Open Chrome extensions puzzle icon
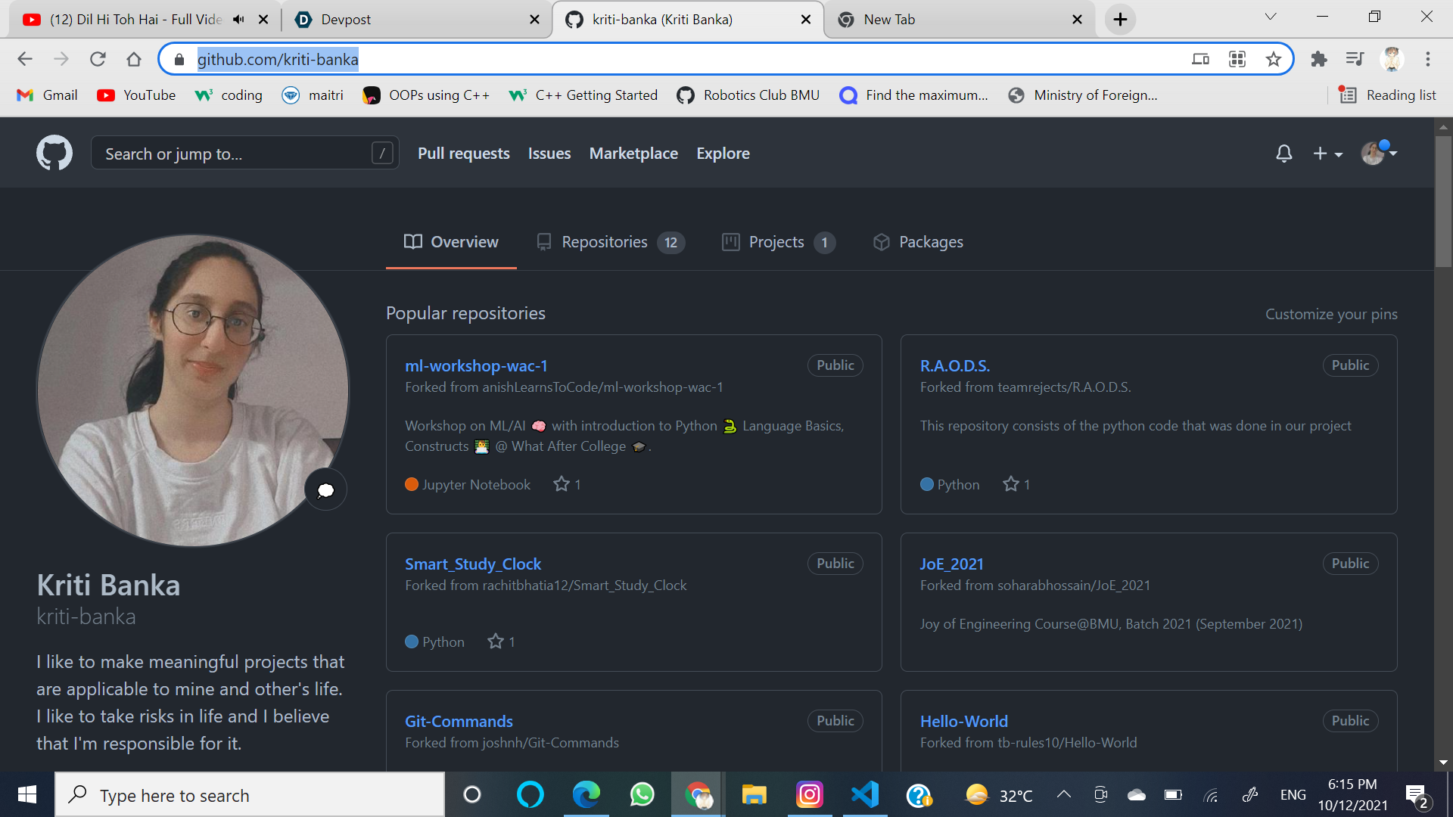 (1319, 59)
